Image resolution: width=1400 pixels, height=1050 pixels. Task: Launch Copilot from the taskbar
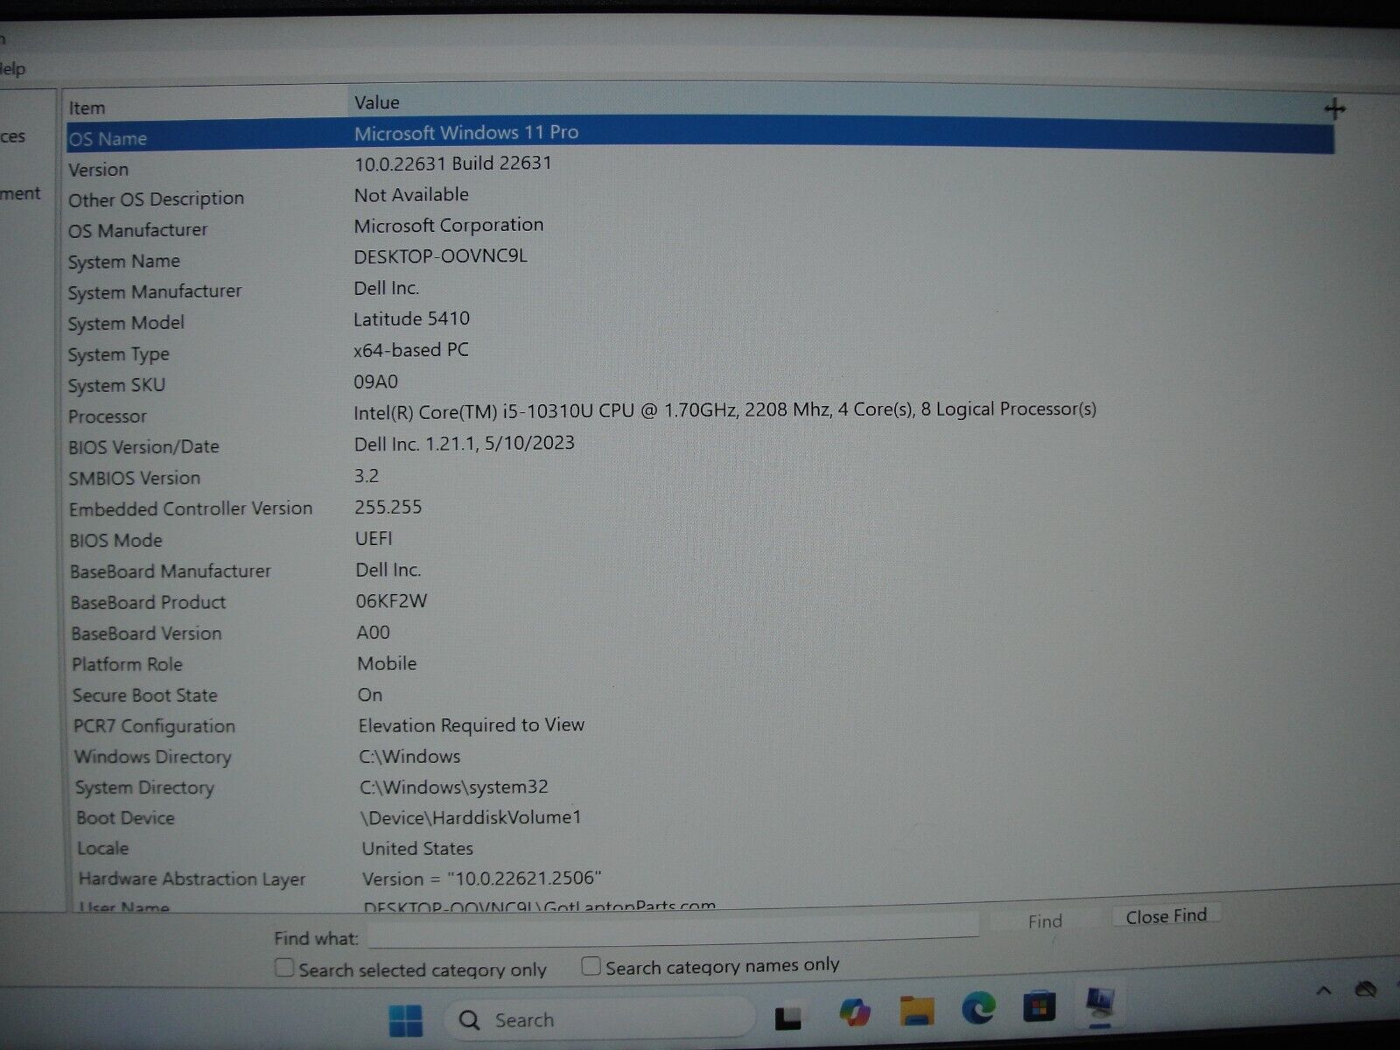[855, 1012]
